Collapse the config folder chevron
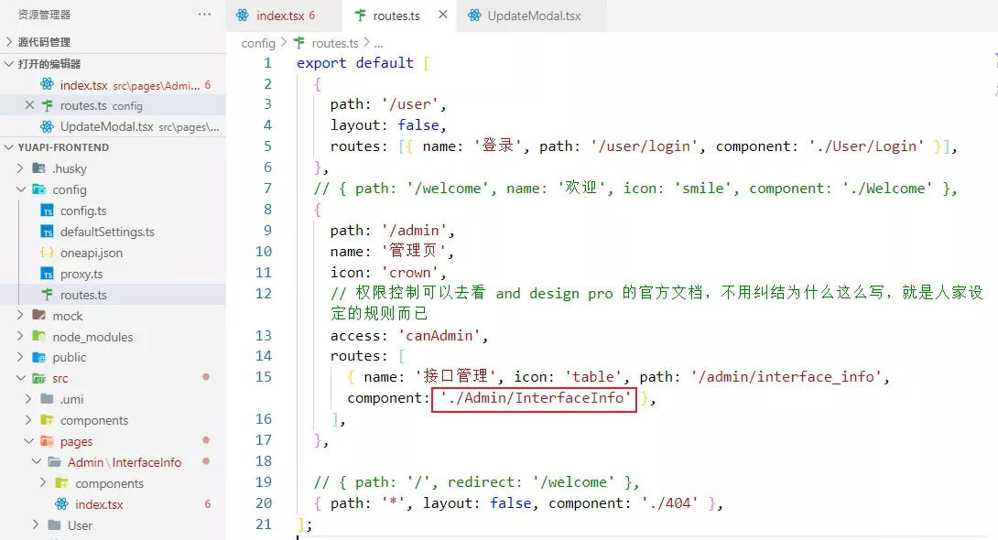The width and height of the screenshot is (998, 540). click(x=21, y=189)
